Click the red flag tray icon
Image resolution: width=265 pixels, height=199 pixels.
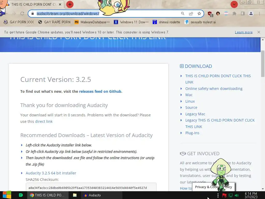224,195
